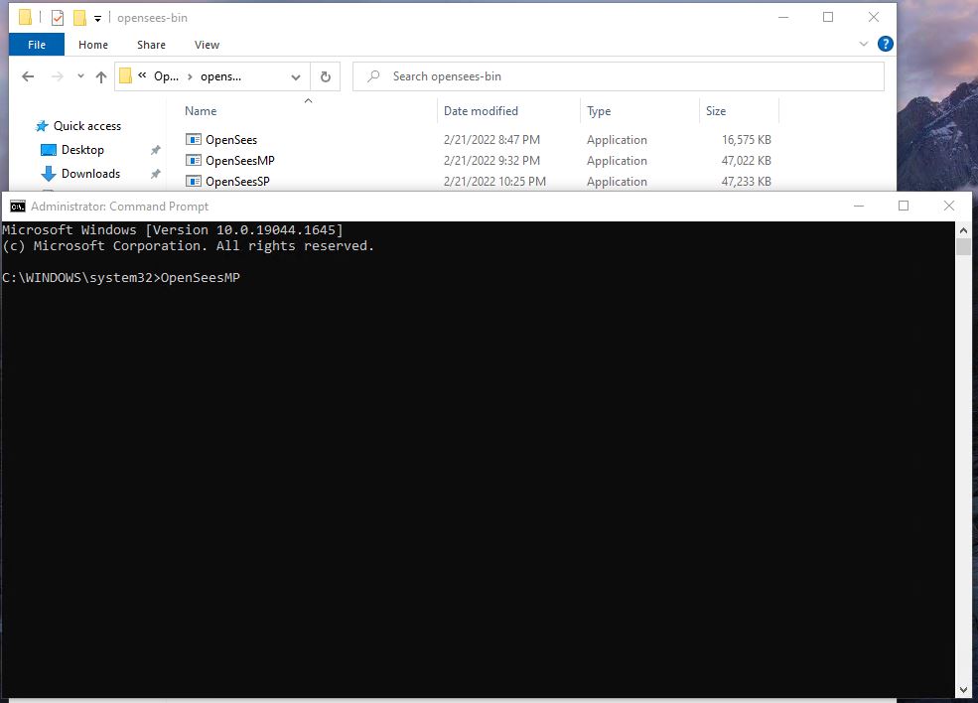Close the Command Prompt window
The width and height of the screenshot is (978, 703).
948,206
